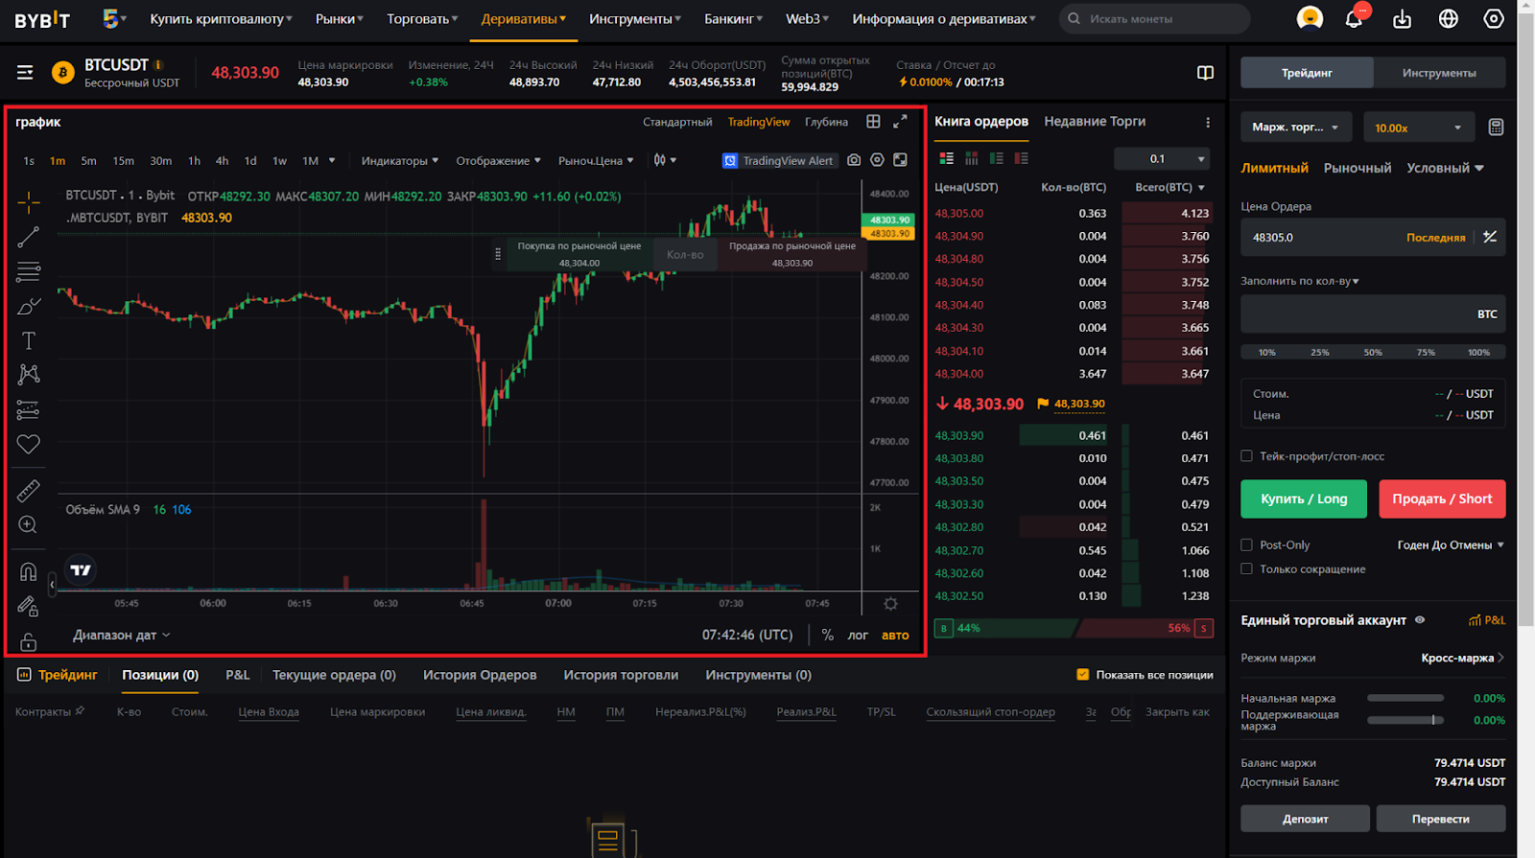
Task: Switch to the Recent Trades tab
Action: click(1095, 122)
